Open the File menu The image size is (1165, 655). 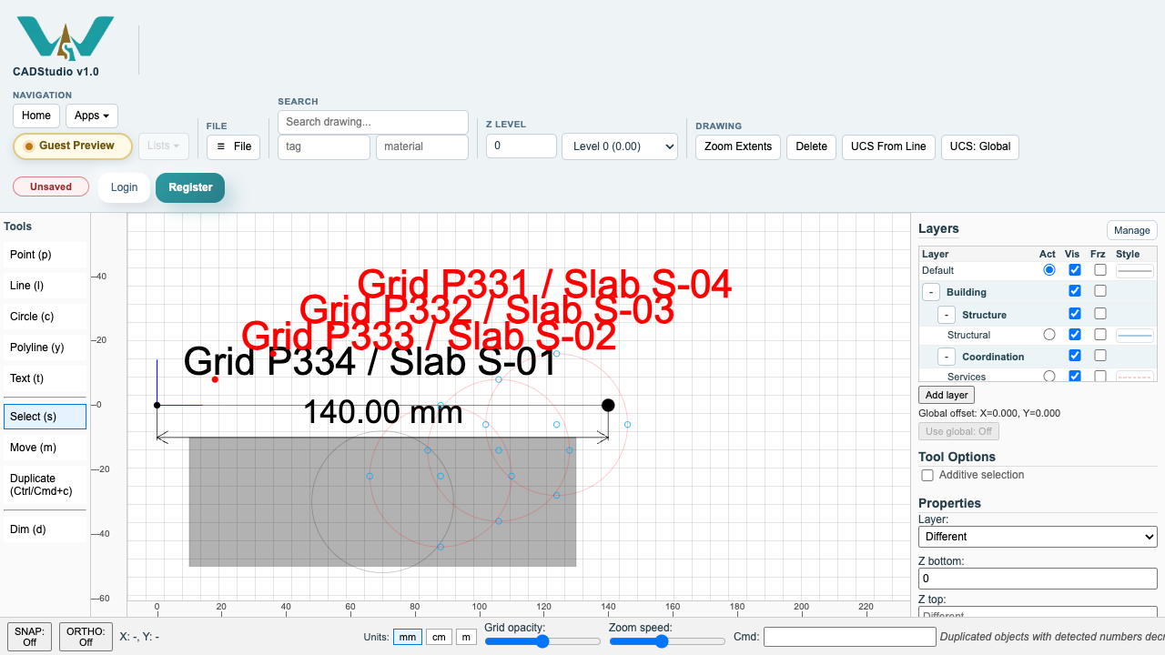click(x=233, y=146)
